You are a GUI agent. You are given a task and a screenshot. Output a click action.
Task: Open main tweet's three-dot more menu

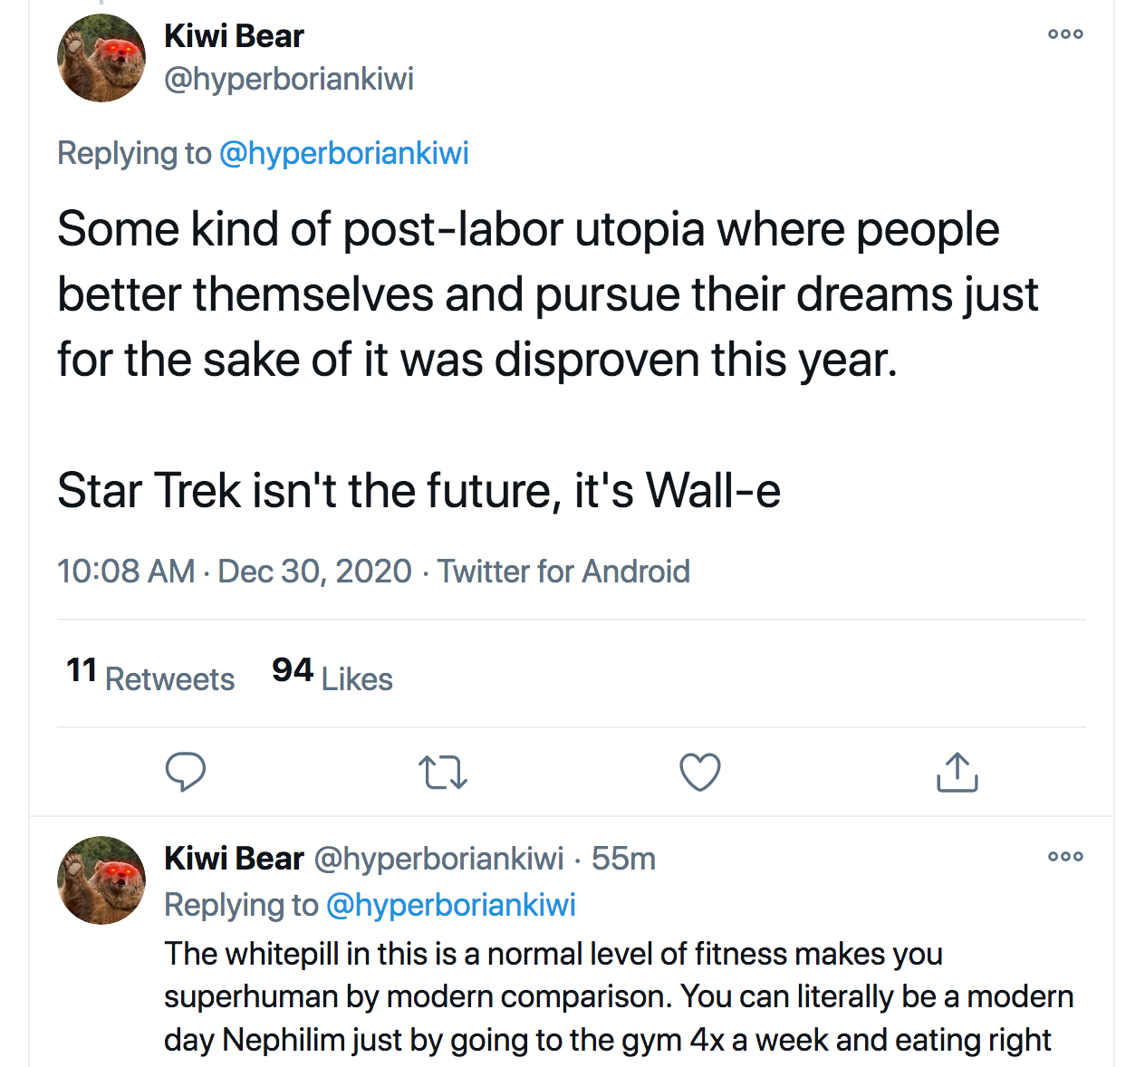tap(1065, 34)
